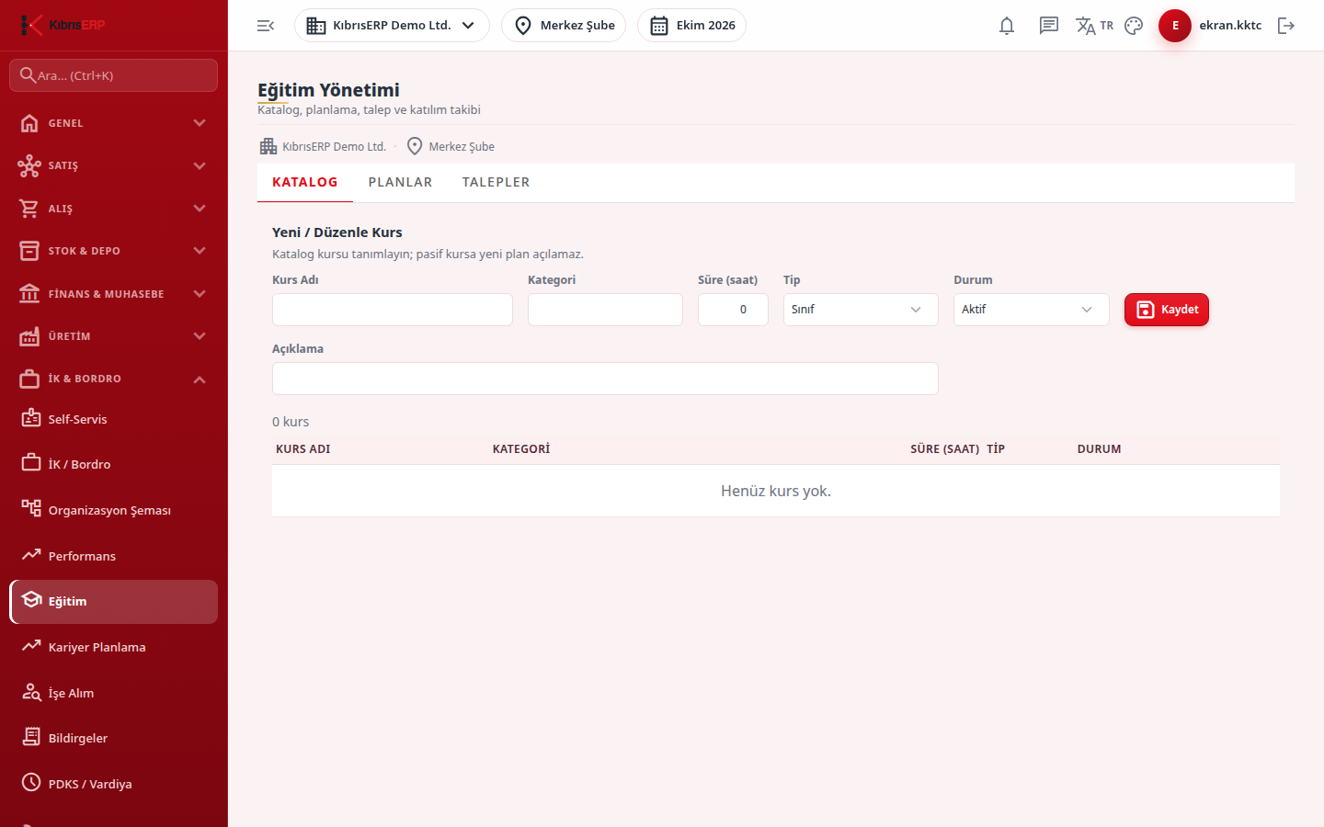Expand the SATIŞ menu section
The width and height of the screenshot is (1324, 827).
pyautogui.click(x=113, y=165)
